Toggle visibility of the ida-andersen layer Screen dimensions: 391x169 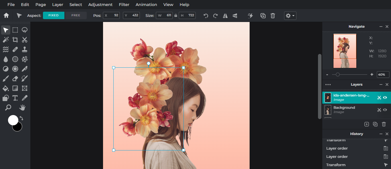(386, 98)
